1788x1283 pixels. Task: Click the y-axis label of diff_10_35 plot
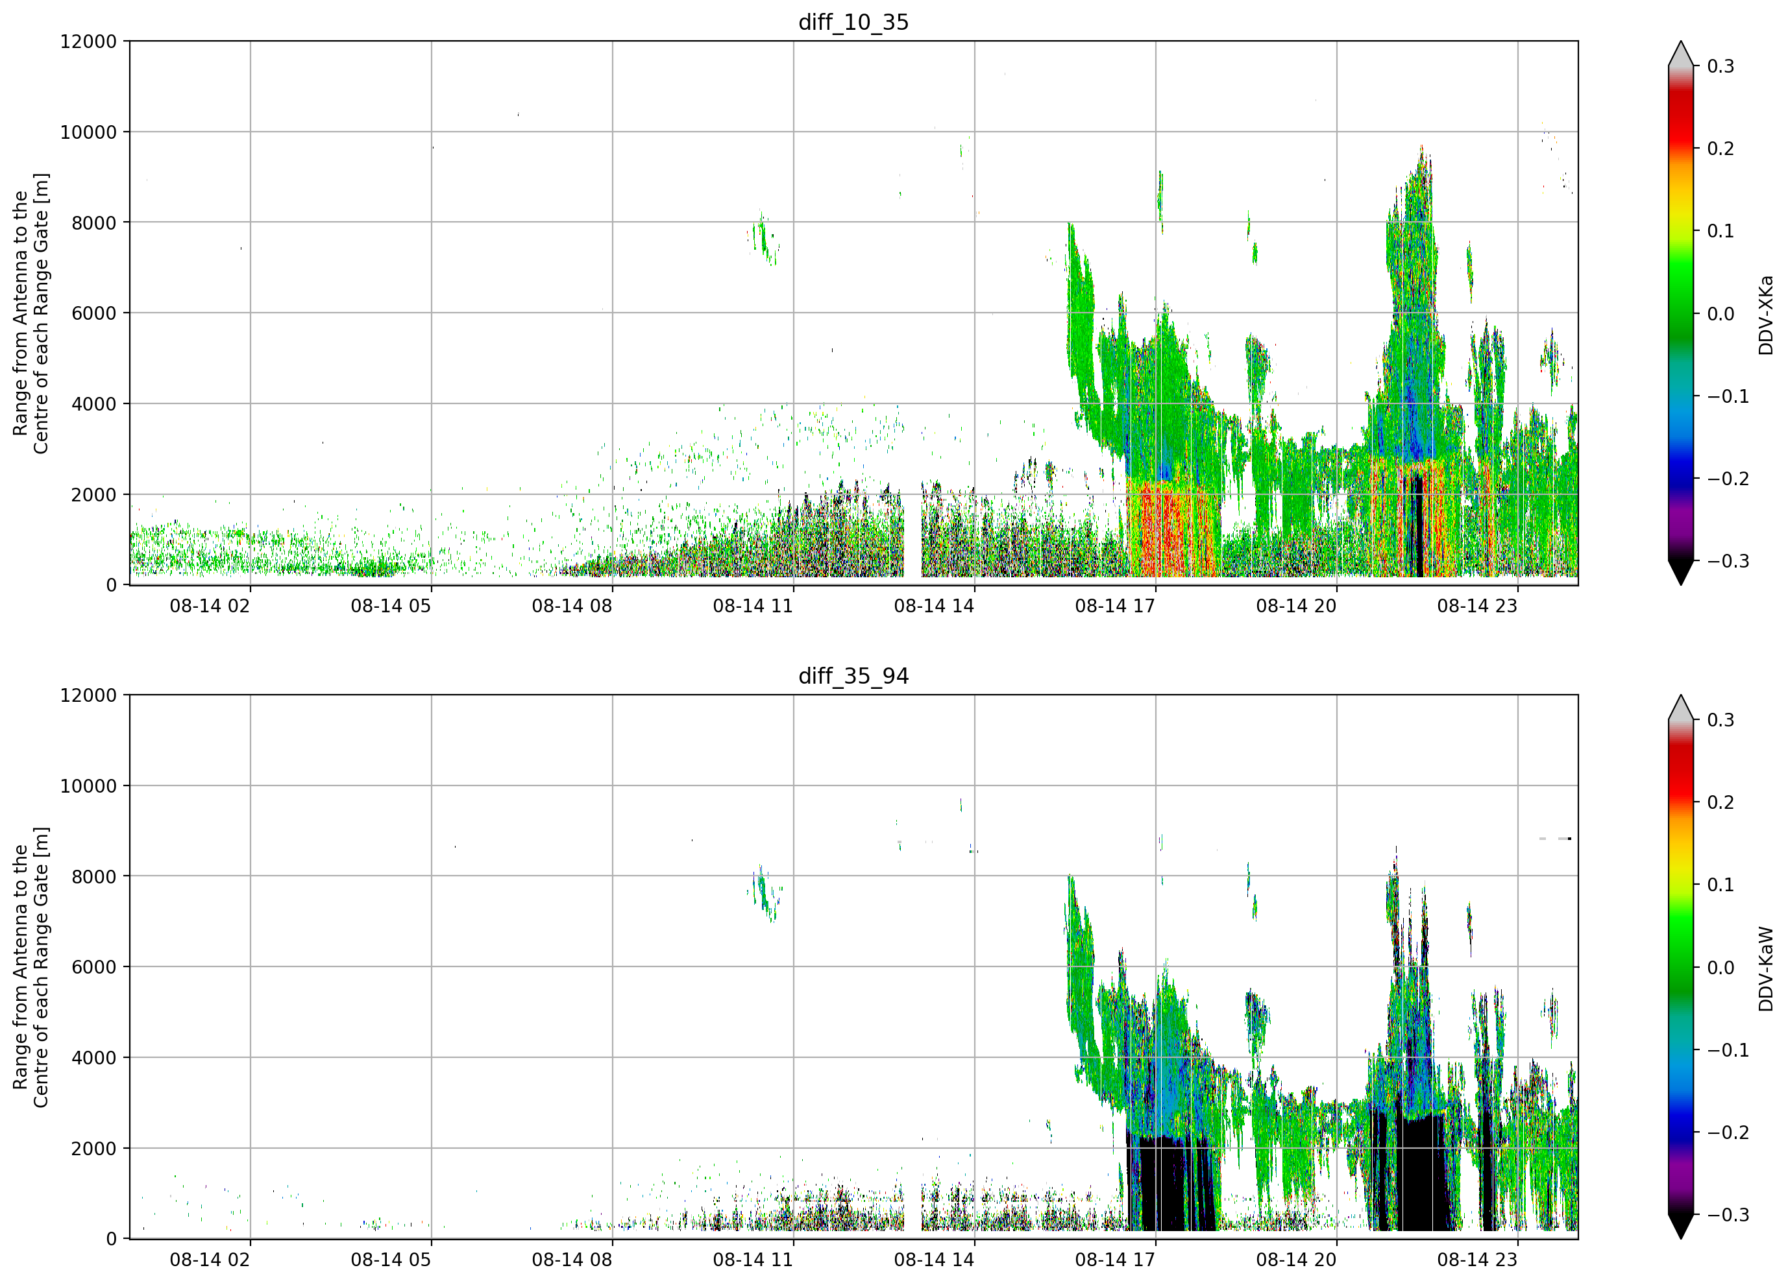(x=31, y=313)
